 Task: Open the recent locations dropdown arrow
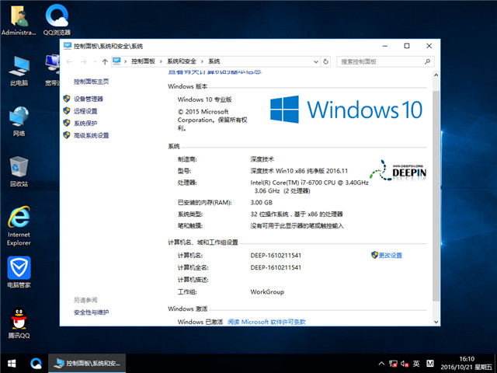click(95, 61)
